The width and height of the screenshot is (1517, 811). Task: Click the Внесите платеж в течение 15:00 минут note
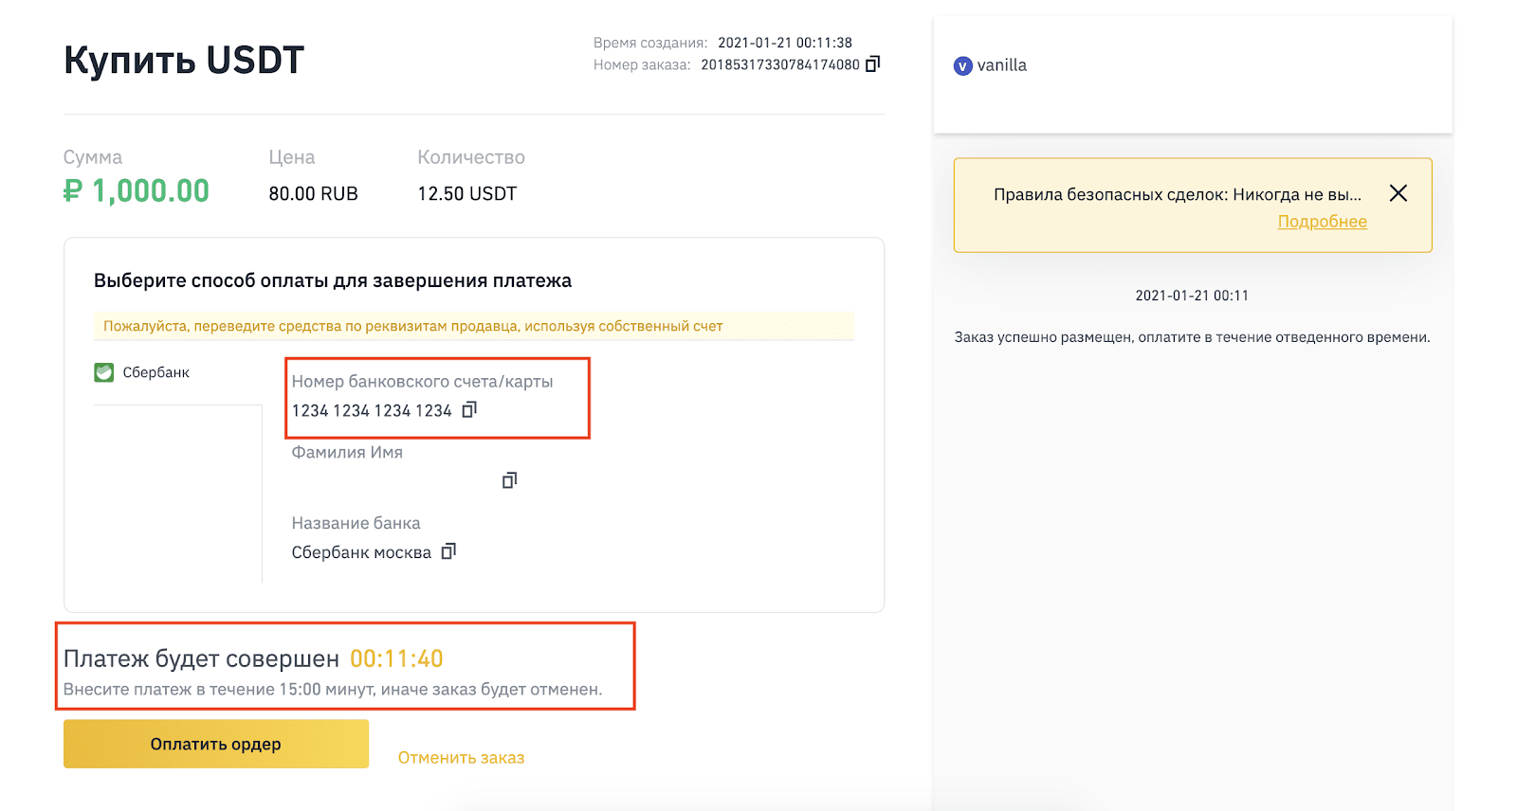[x=333, y=690]
